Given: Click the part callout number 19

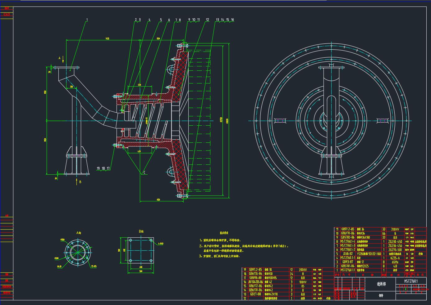Looking at the screenshot, I should [x=98, y=168].
